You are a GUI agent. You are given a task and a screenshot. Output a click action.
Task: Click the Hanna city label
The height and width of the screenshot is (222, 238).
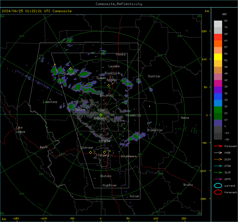pos(185,118)
